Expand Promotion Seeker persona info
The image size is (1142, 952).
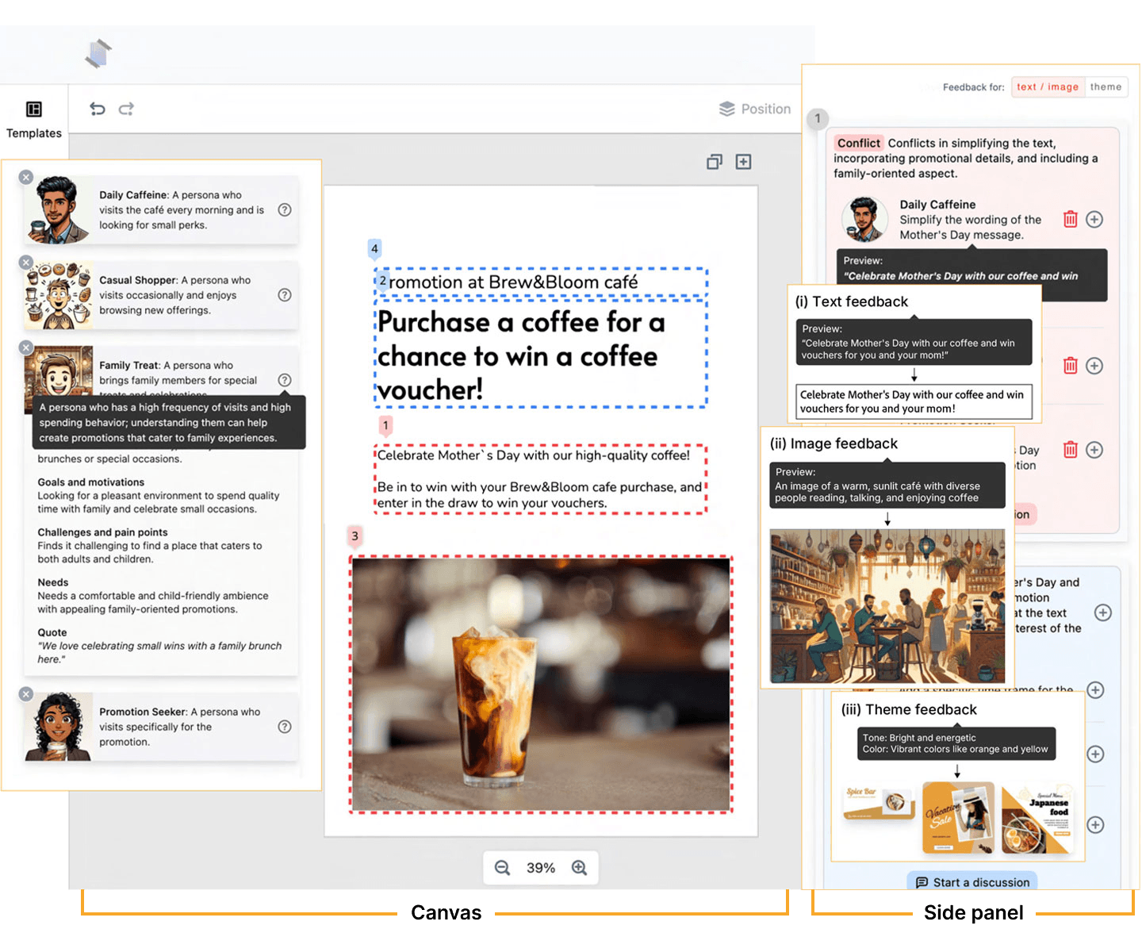pos(285,727)
